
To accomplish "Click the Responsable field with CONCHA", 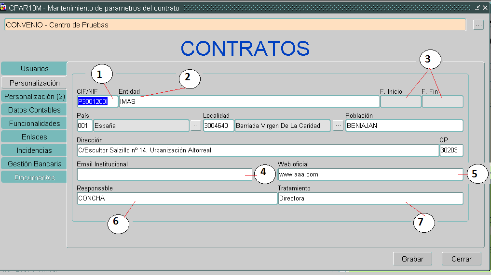I will point(177,198).
